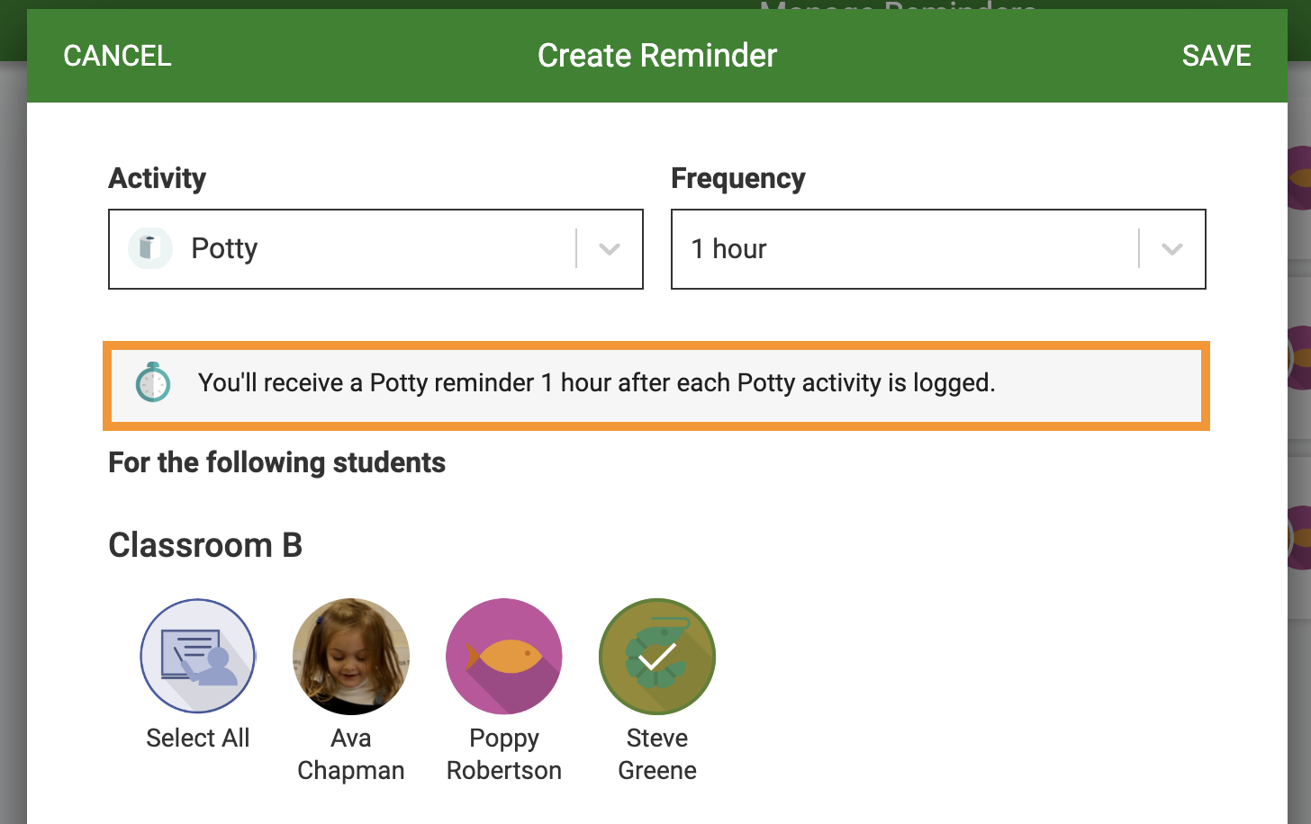This screenshot has width=1311, height=824.
Task: Click the For the following students heading
Action: (277, 462)
